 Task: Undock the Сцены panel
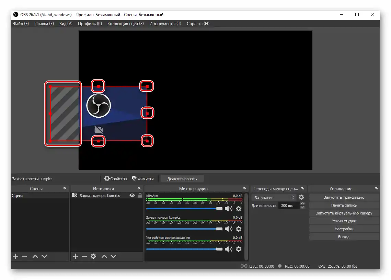click(65, 189)
